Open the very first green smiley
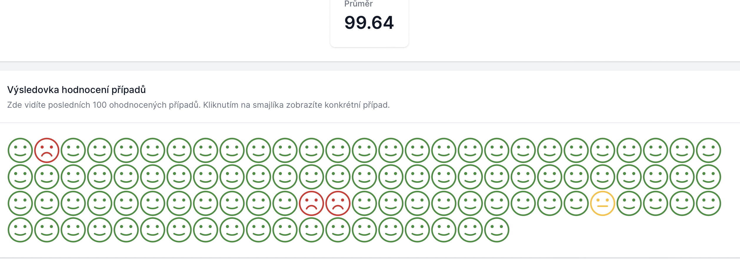This screenshot has width=740, height=259. [20, 150]
